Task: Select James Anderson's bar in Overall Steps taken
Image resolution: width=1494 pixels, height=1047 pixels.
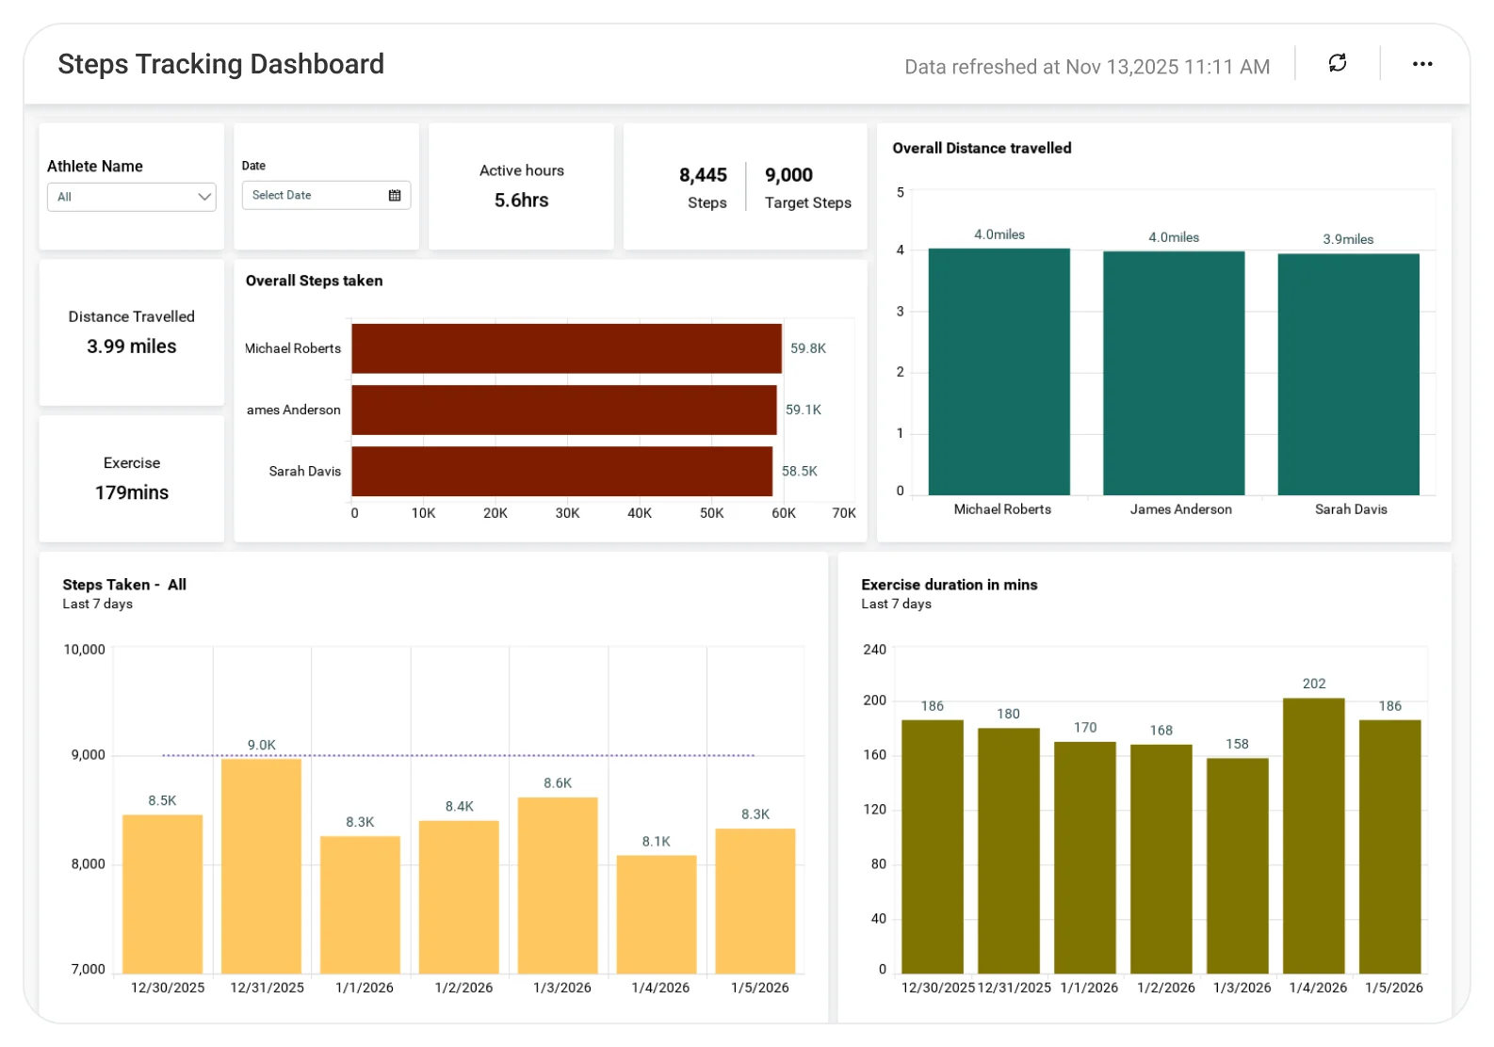Action: pos(564,410)
